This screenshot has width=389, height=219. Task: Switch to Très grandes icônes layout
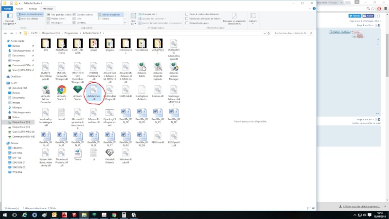coord(59,15)
